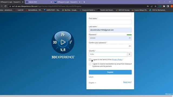
Task: Click the text field above First name
Action: coord(110,14)
